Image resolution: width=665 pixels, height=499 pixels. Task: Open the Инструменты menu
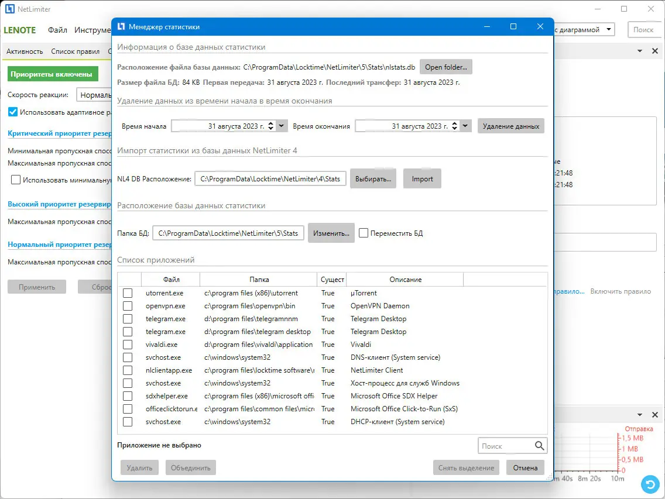(92, 30)
